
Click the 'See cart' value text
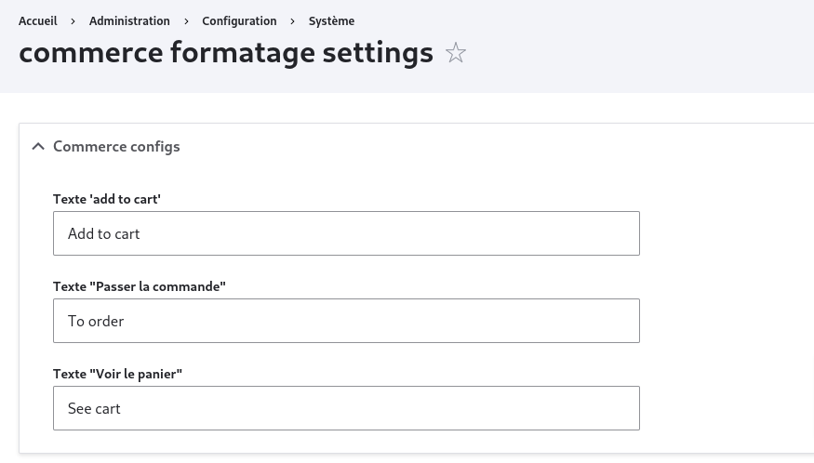pyautogui.click(x=94, y=408)
